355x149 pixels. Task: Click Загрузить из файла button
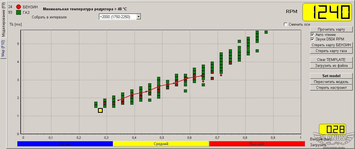click(x=331, y=66)
